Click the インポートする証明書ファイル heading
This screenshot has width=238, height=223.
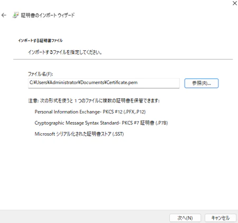click(x=40, y=41)
